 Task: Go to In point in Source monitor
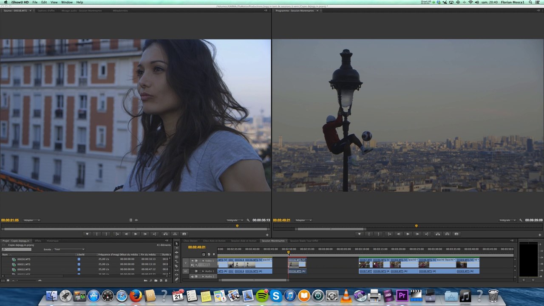117,234
